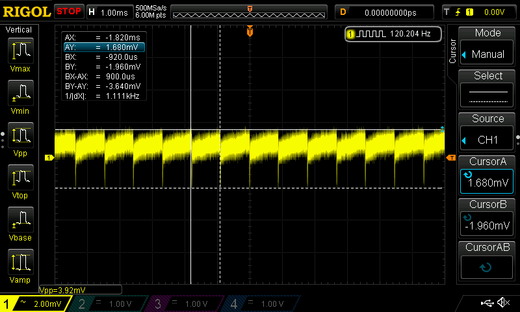Click the CursorA value 1.680mV
The width and height of the screenshot is (520, 312).
[488, 183]
